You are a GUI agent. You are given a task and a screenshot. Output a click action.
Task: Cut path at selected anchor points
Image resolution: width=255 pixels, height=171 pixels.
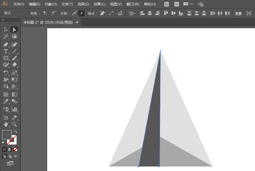tap(120, 13)
